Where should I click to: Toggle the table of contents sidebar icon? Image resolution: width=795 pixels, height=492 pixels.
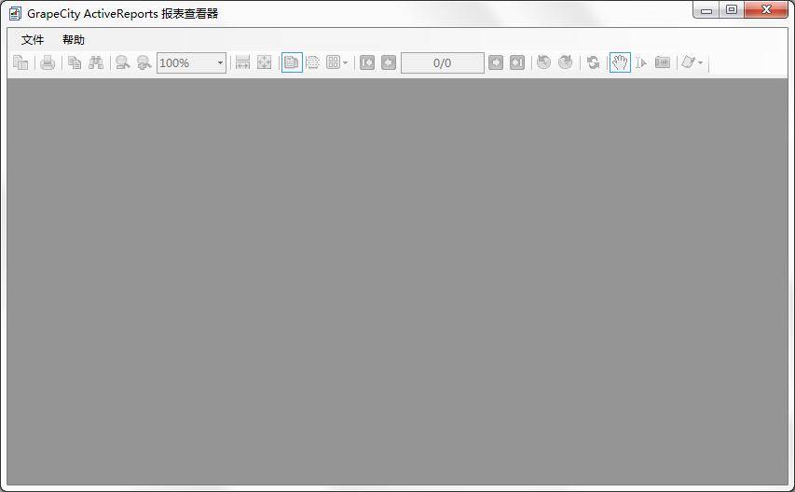(x=21, y=62)
